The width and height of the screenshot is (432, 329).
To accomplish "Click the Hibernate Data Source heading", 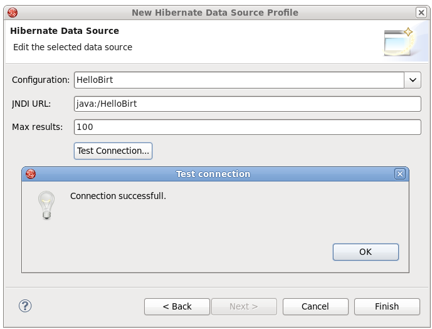I will pos(65,31).
